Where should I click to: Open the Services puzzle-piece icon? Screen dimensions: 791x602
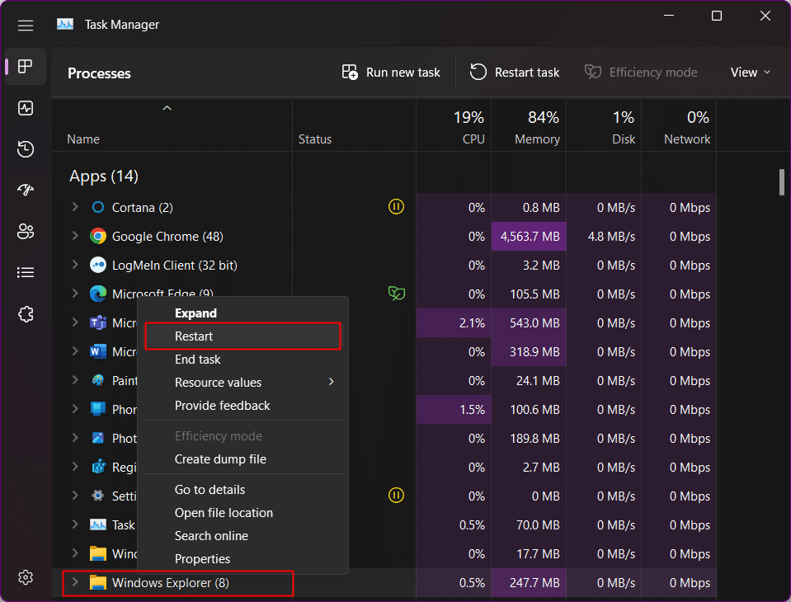pyautogui.click(x=26, y=315)
